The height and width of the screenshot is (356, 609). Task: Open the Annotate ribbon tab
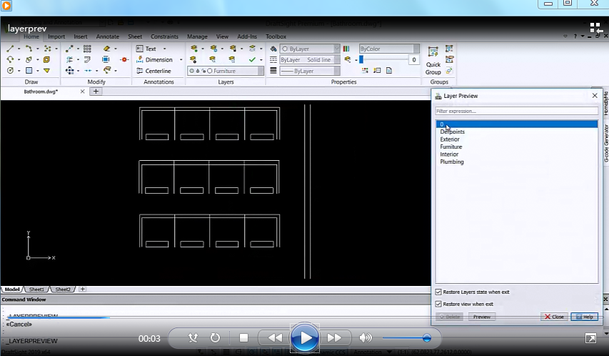107,36
